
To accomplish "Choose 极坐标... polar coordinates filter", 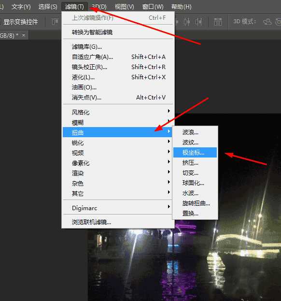I will pyautogui.click(x=195, y=153).
